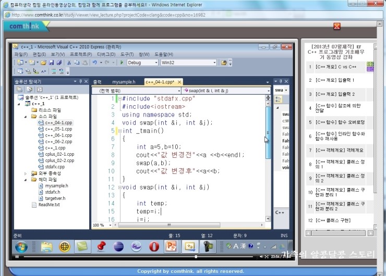Click the code editor horizontal scrollbar
The height and width of the screenshot is (276, 386).
(169, 225)
